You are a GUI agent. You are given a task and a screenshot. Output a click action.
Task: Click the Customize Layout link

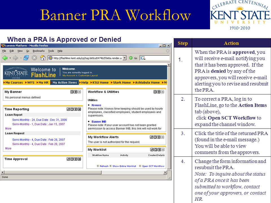coord(88,76)
